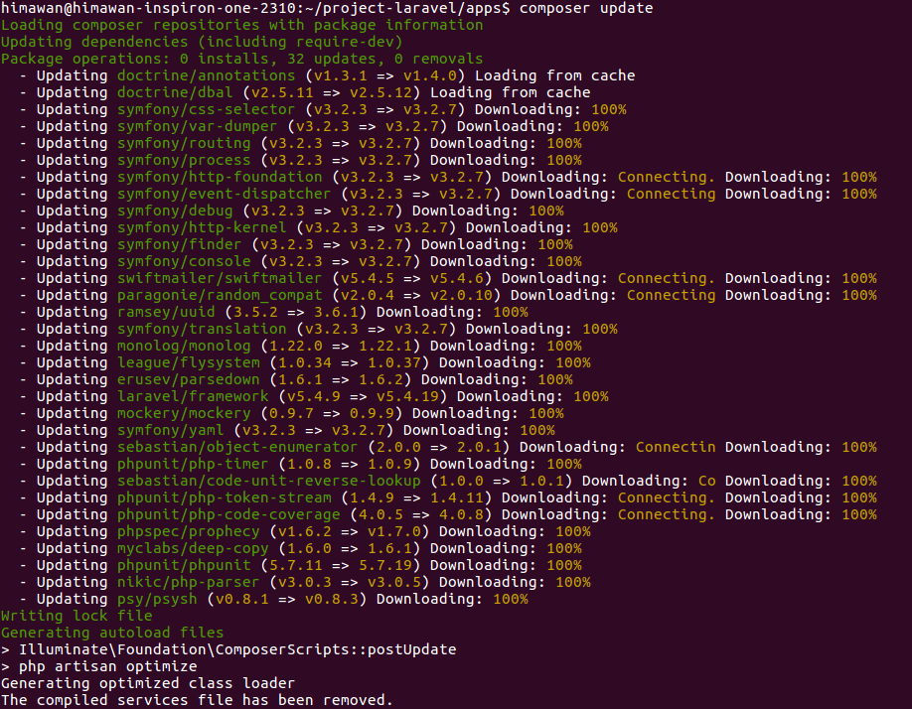
Task: Click package name 'symfony/event-dispatcher'
Action: 224,194
